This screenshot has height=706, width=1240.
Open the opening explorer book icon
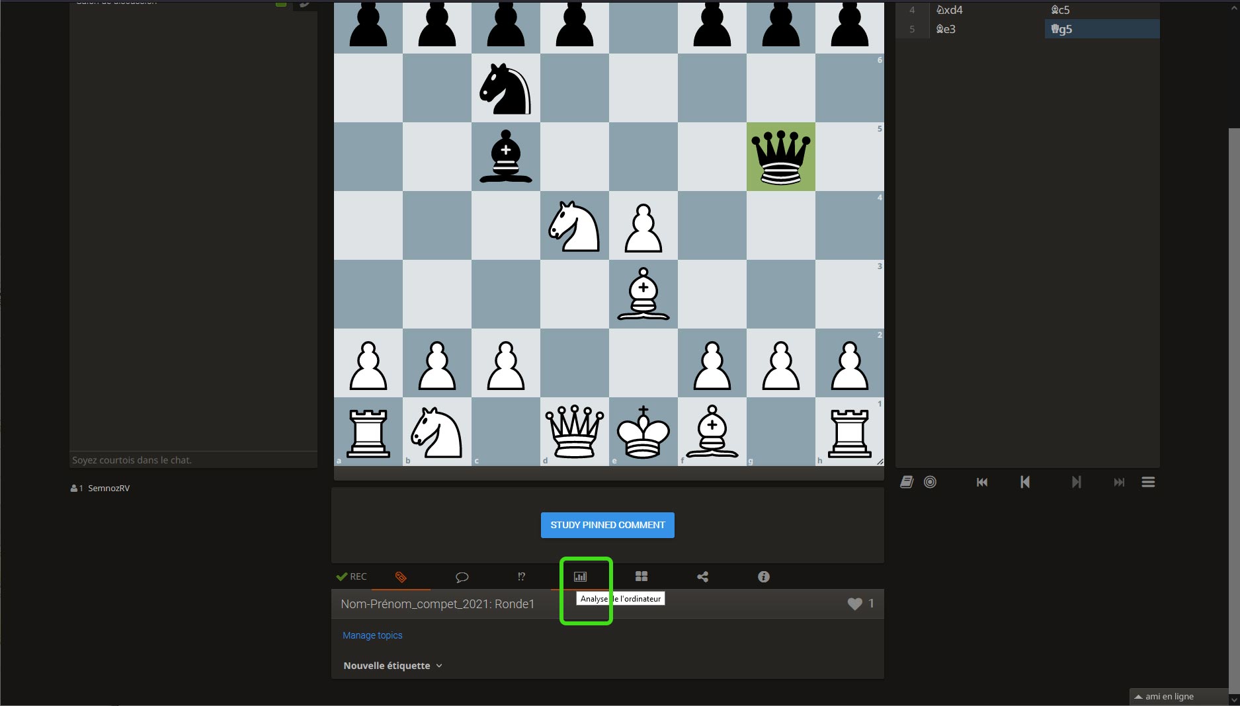pyautogui.click(x=907, y=483)
